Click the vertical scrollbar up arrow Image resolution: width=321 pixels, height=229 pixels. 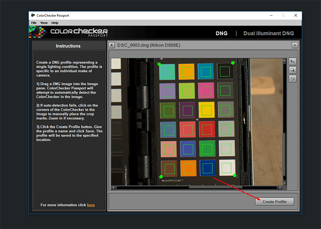[284, 60]
